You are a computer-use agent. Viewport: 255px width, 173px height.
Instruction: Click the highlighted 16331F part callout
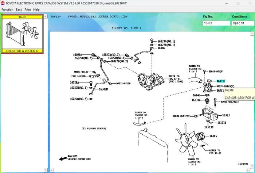[x=221, y=81]
